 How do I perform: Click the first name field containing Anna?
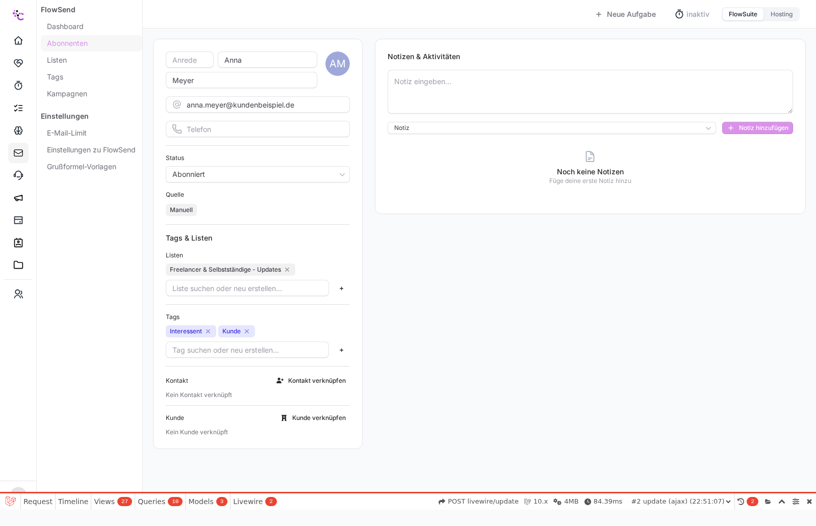tap(267, 60)
